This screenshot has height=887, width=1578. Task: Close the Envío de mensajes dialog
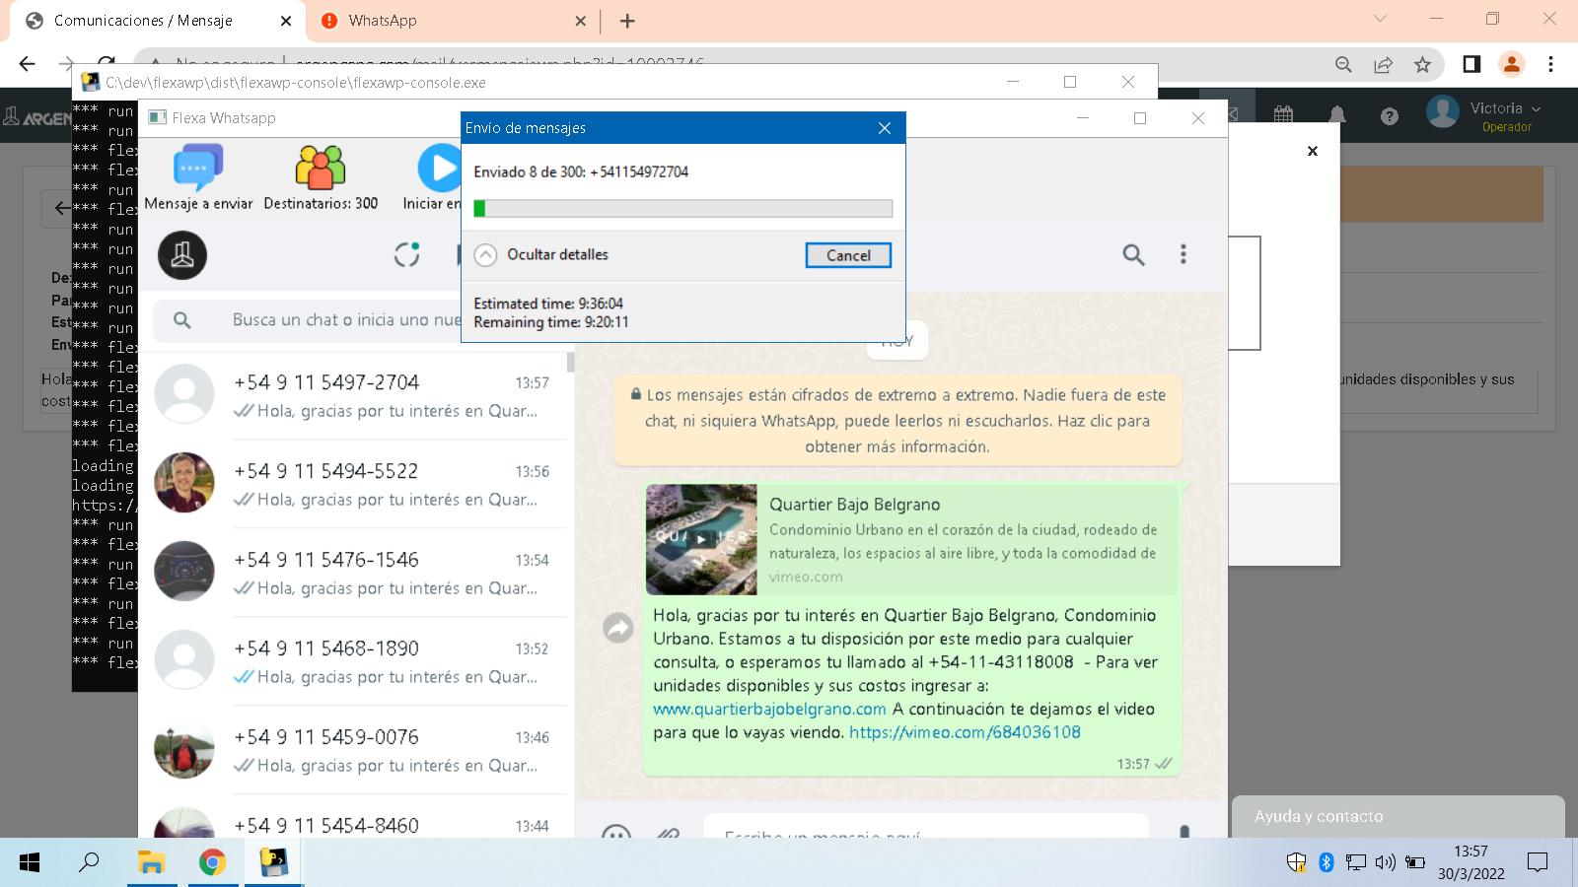(x=885, y=128)
